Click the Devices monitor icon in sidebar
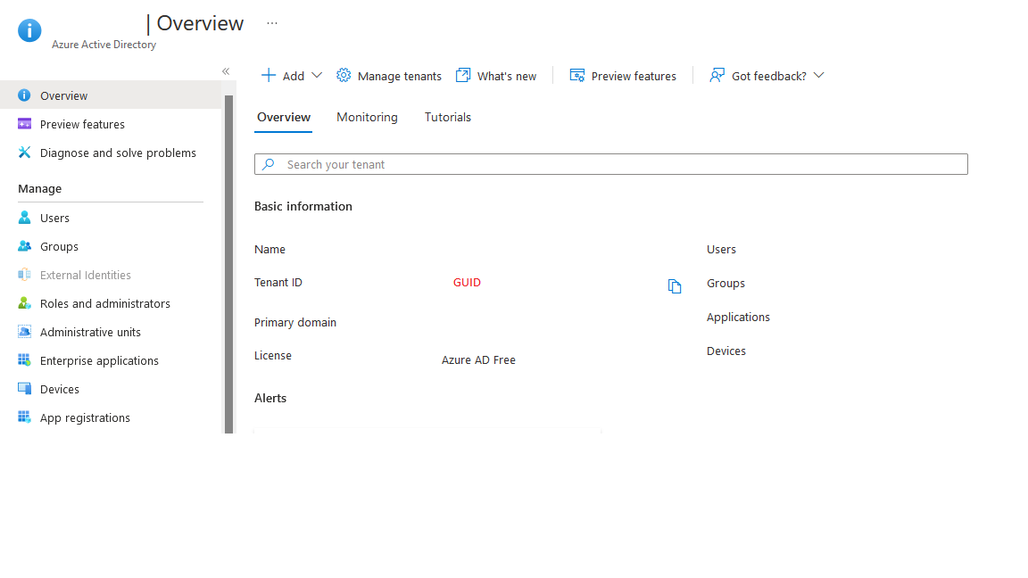Viewport: 1028px width, 578px height. (x=24, y=389)
